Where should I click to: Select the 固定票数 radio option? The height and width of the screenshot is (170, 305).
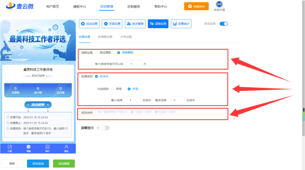coord(96,53)
